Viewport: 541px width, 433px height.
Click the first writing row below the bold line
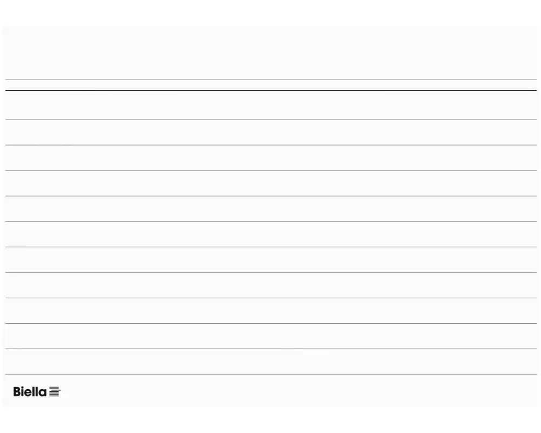(x=270, y=106)
